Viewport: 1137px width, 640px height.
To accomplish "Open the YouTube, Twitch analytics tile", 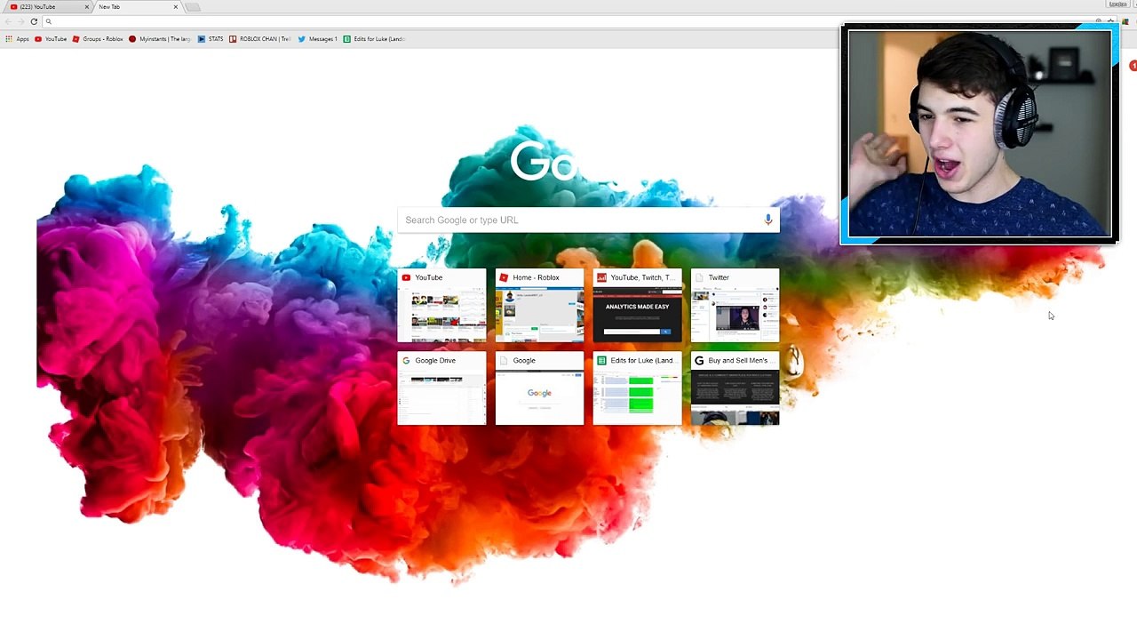I will (x=637, y=305).
